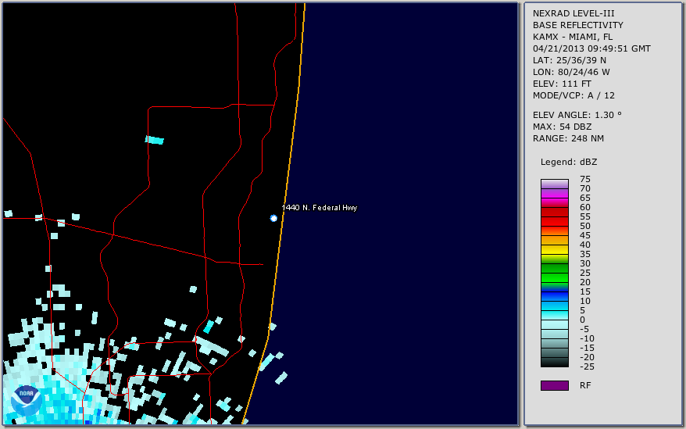Select the timestamp '04/21/2013 09:49:51 GMT'
Viewport: 686px width, 429px height.
(x=591, y=48)
